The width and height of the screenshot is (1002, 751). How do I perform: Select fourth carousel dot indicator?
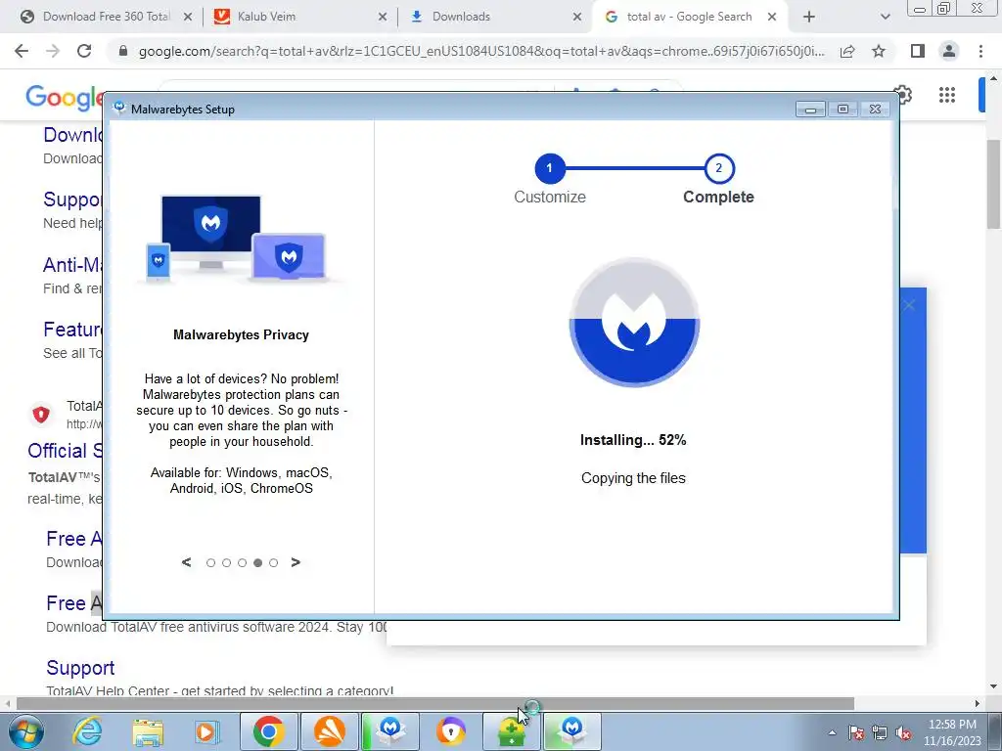pyautogui.click(x=257, y=563)
